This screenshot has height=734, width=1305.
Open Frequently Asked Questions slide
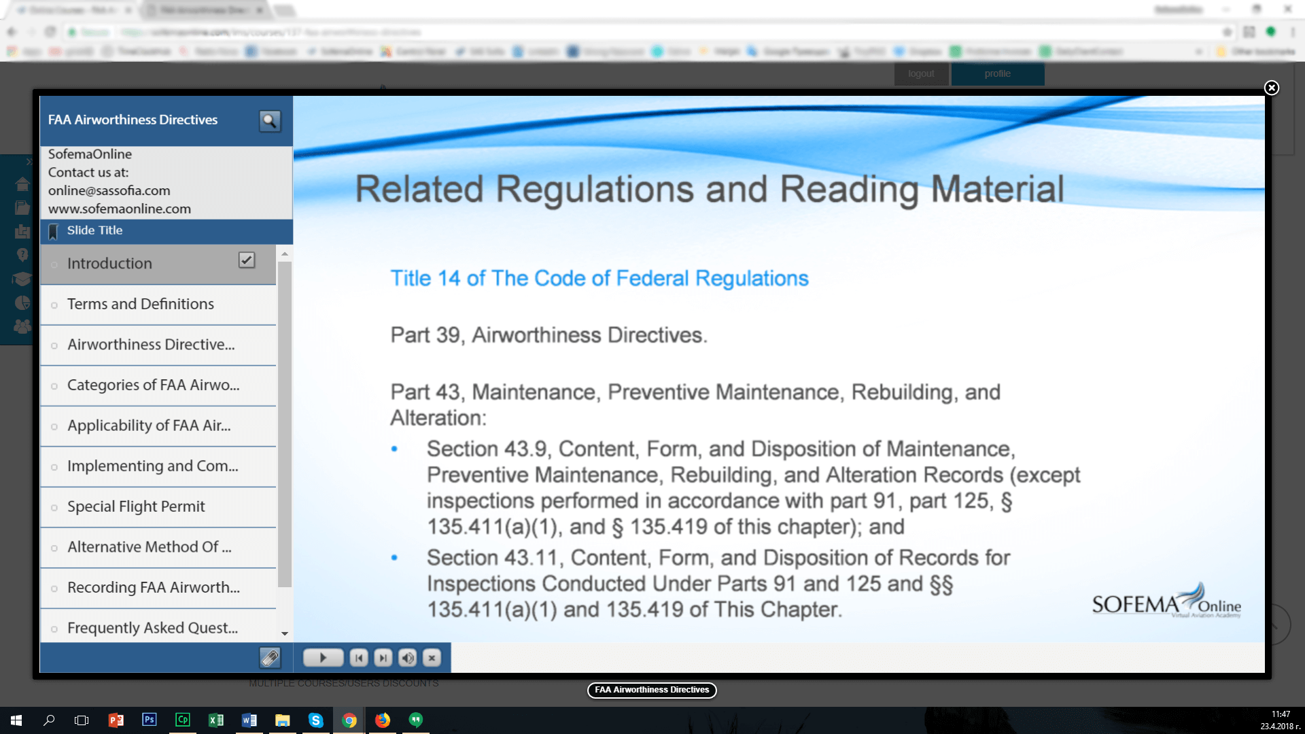pos(152,628)
